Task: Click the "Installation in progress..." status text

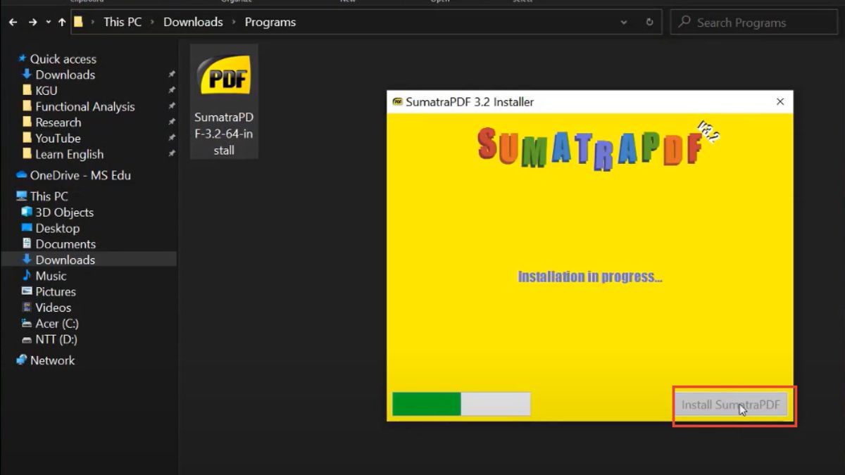Action: (x=590, y=277)
